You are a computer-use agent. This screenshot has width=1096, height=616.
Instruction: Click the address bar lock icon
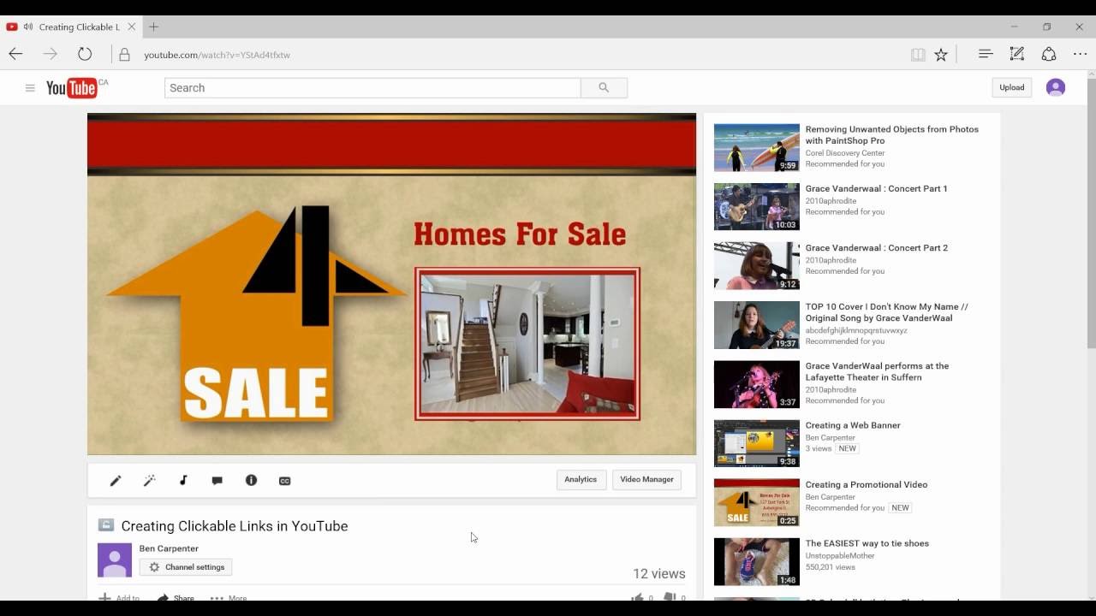(125, 55)
